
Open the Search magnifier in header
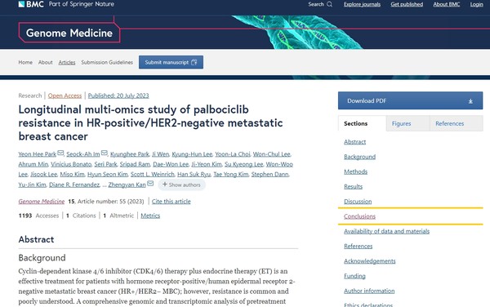tap(329, 4)
